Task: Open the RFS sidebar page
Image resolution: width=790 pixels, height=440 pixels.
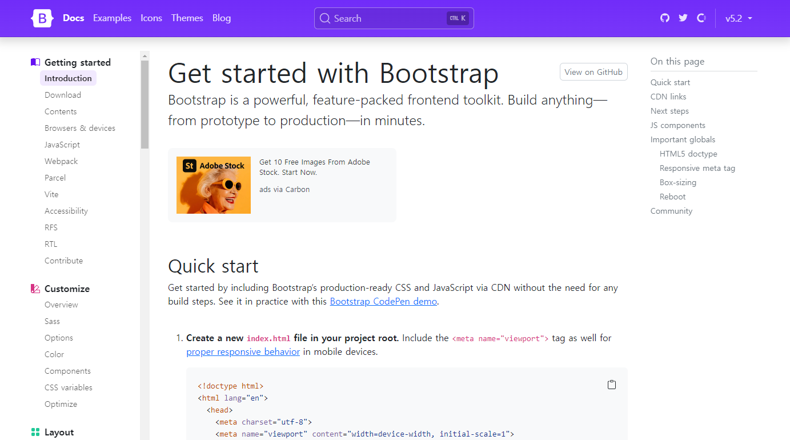Action: 51,227
